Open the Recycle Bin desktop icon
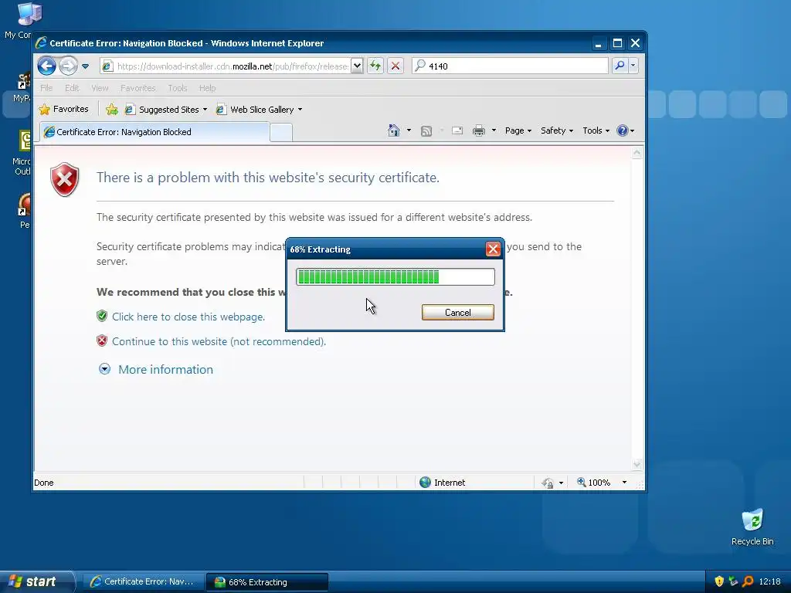This screenshot has width=791, height=593. pyautogui.click(x=752, y=527)
